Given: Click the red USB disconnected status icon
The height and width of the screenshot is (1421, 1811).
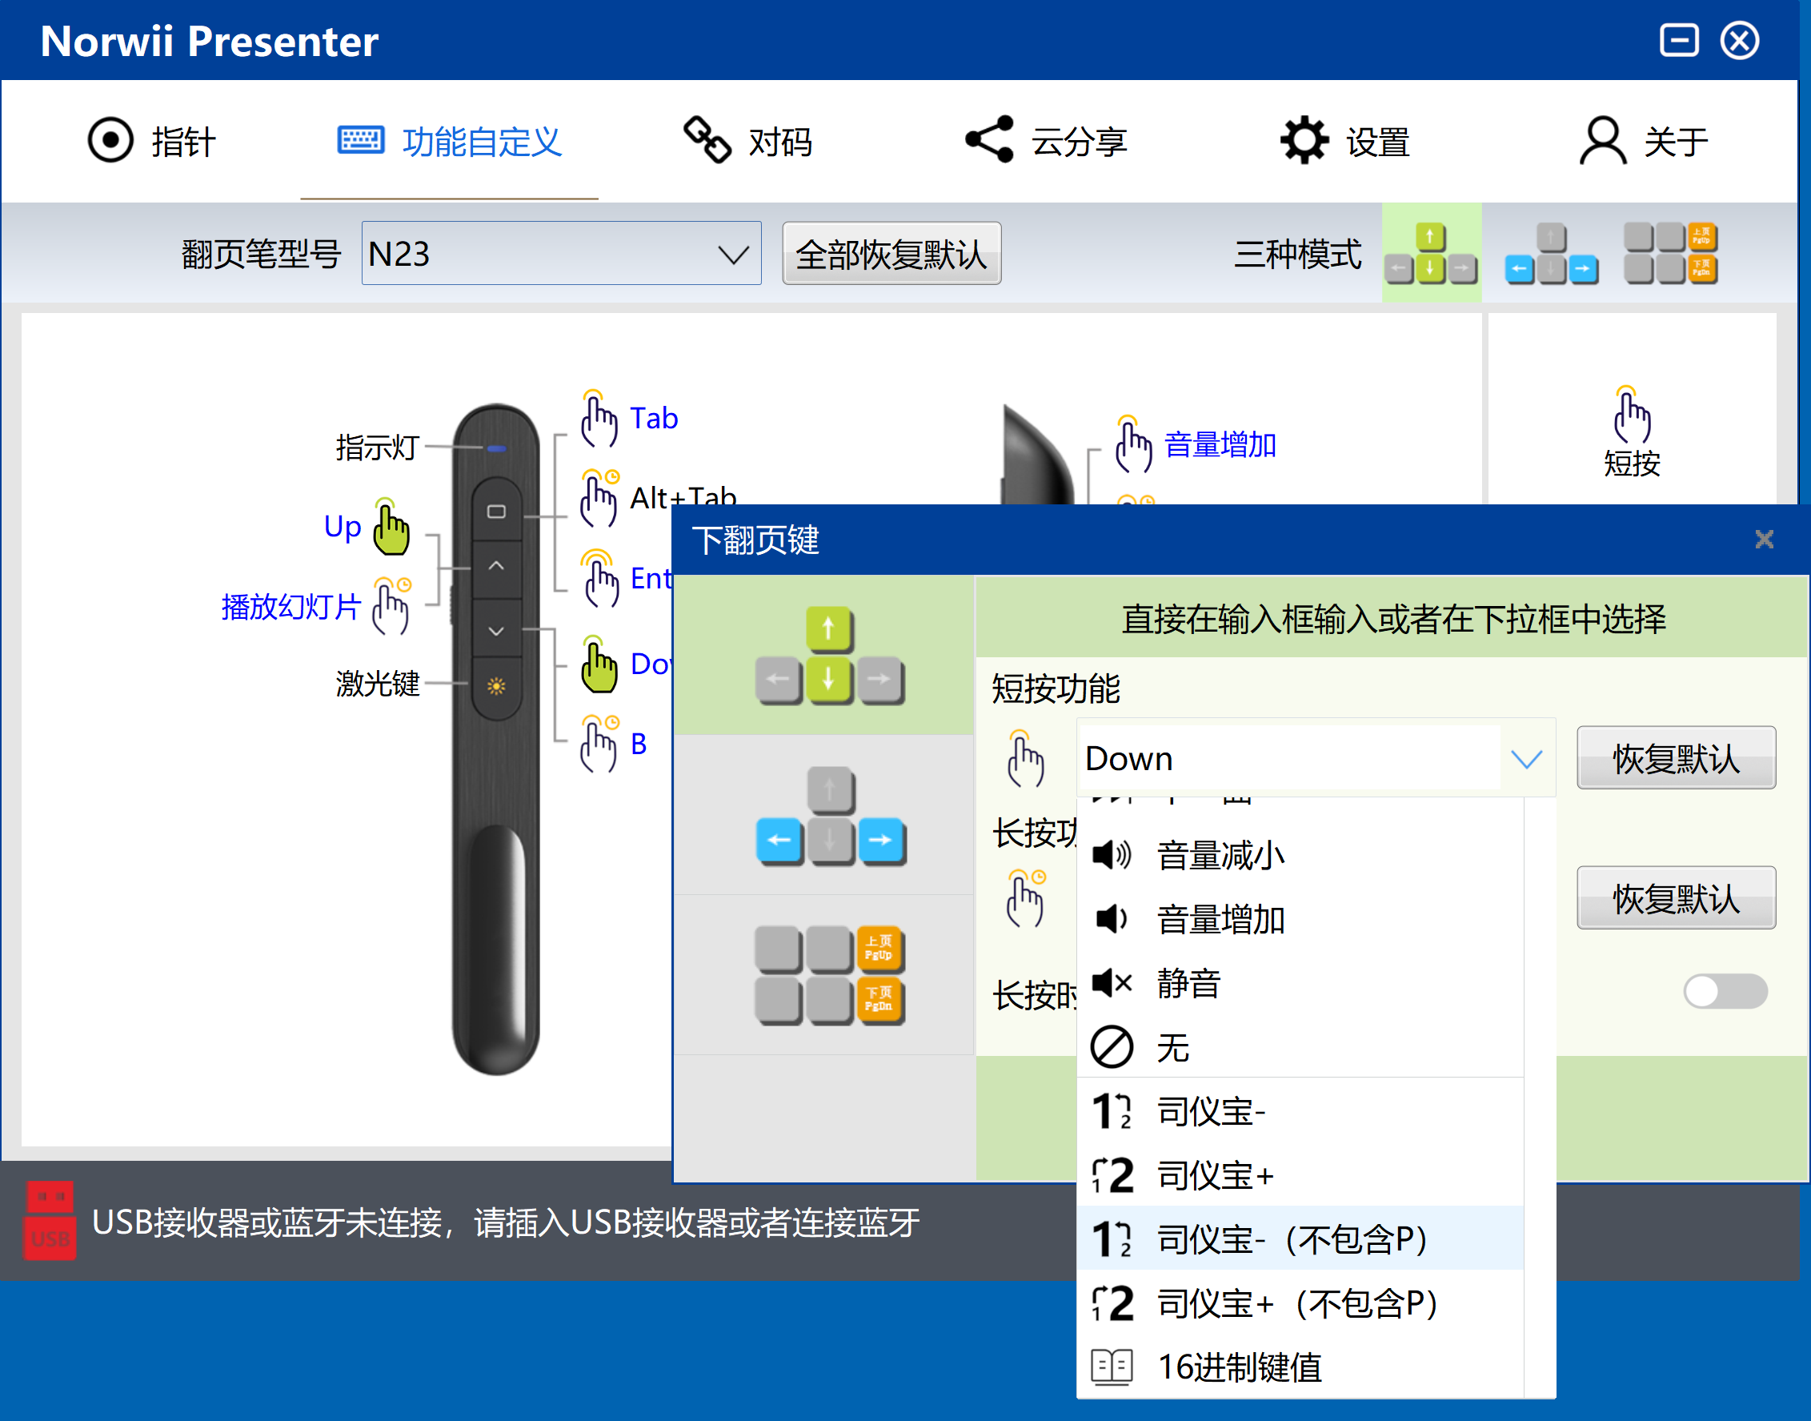Looking at the screenshot, I should click(x=49, y=1221).
